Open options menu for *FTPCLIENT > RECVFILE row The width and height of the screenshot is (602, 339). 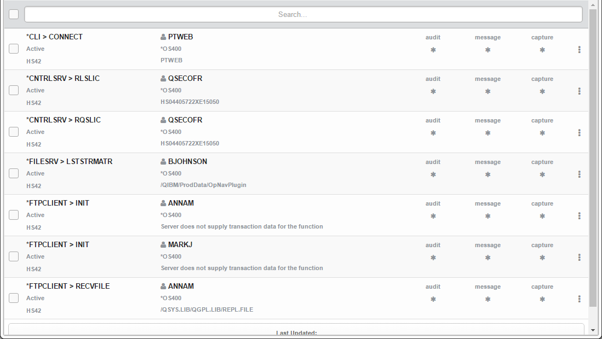click(579, 299)
